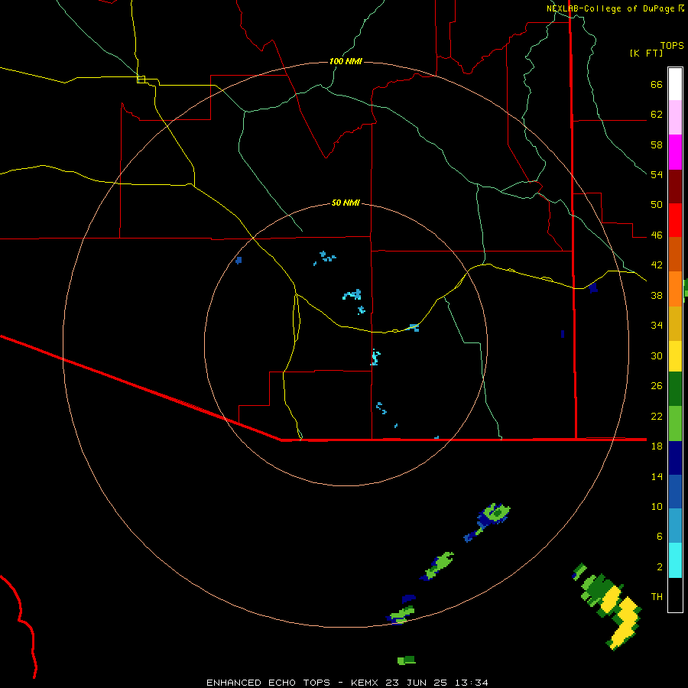Click the "[K FT]" units label
Viewport: 688px width, 688px height.
click(x=646, y=53)
